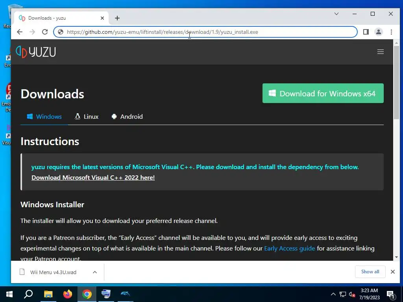The height and width of the screenshot is (302, 403).
Task: Switch to the Android tab
Action: pyautogui.click(x=127, y=116)
